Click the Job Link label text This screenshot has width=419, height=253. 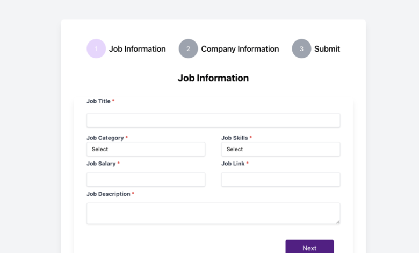(x=233, y=164)
